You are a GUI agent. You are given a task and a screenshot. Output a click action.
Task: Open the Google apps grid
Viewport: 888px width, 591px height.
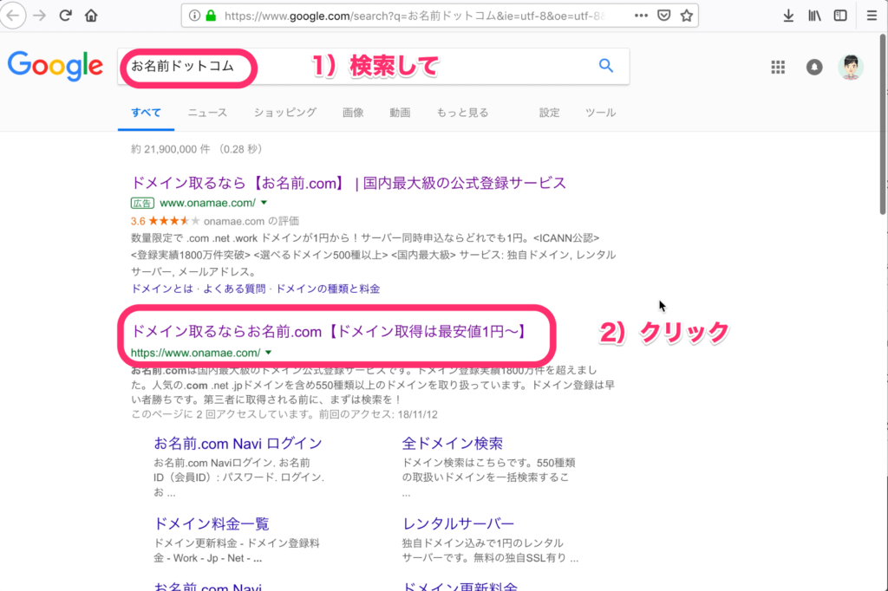778,67
